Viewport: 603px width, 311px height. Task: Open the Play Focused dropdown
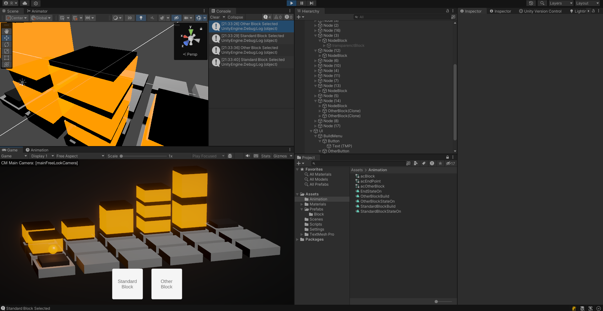pos(209,156)
